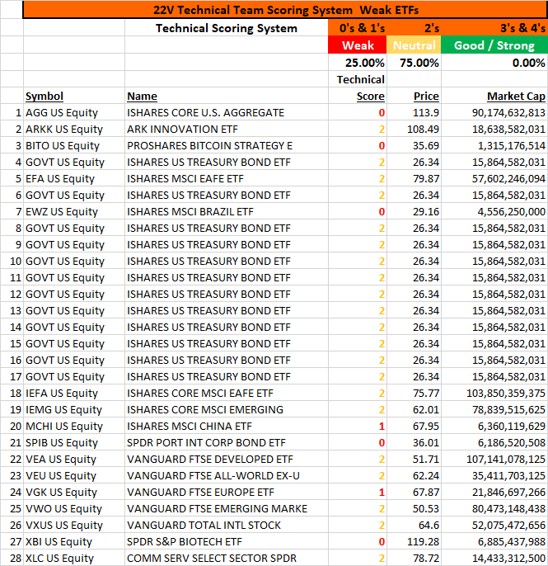Select the 'Technical Scoring System' heading cell

tap(227, 28)
